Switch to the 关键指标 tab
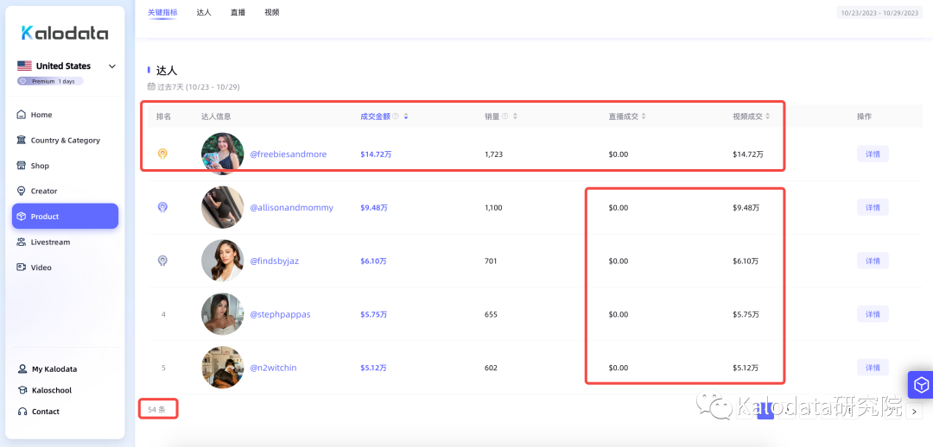933x447 pixels. (162, 12)
